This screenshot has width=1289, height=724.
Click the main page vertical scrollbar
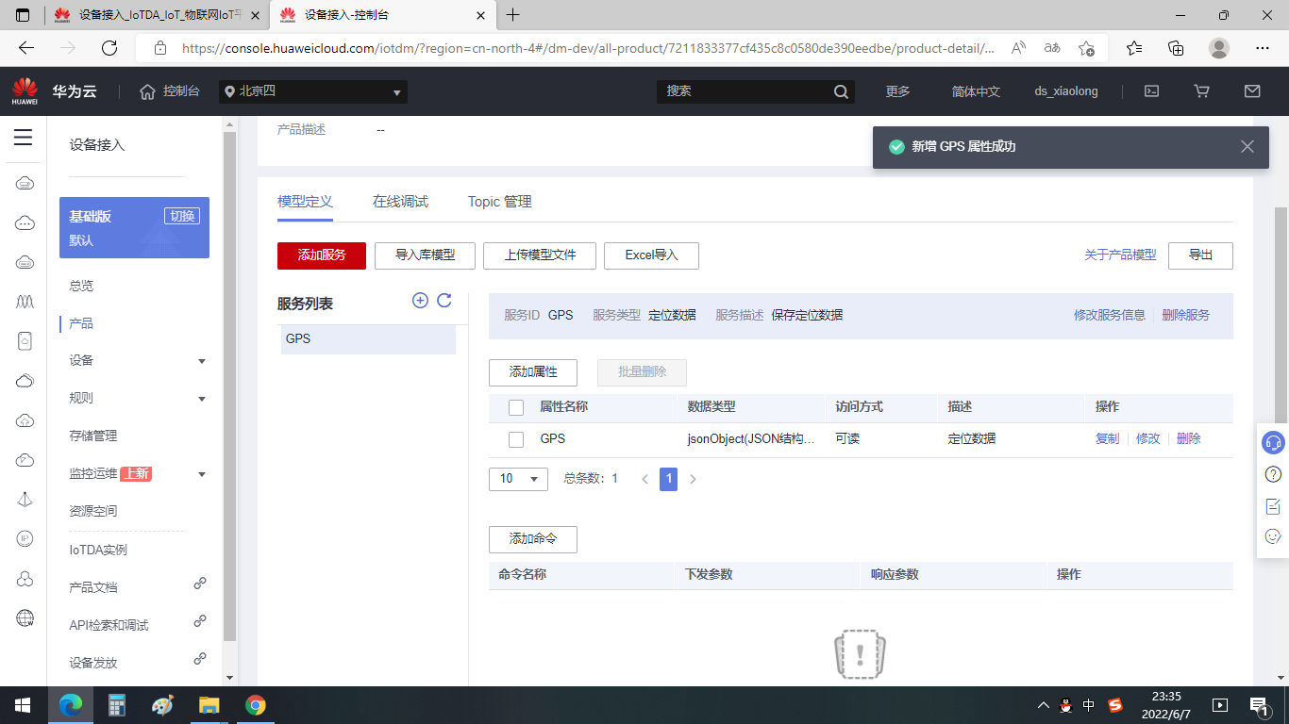pyautogui.click(x=1281, y=315)
